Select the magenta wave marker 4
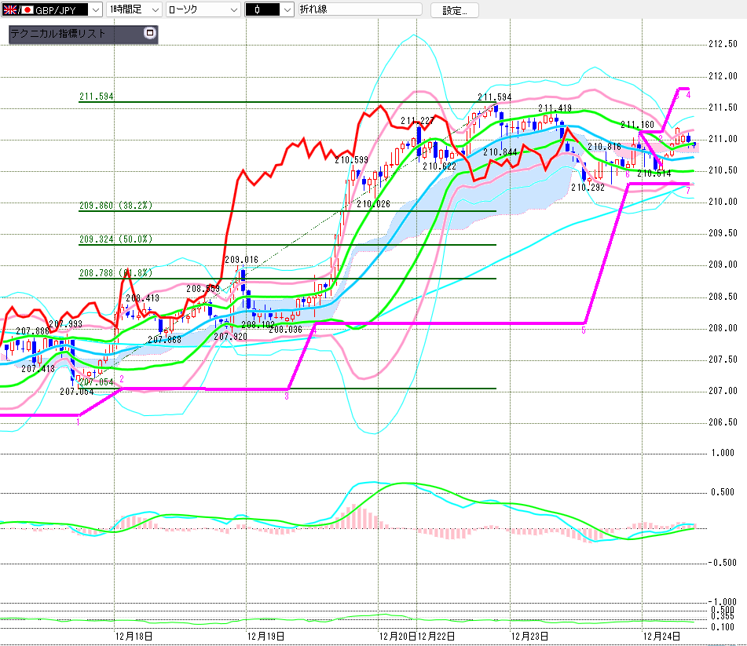 [x=688, y=94]
